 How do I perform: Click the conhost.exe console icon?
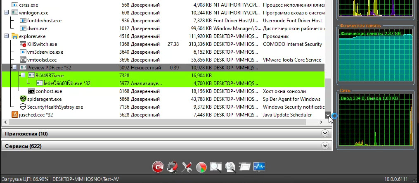tap(31, 91)
